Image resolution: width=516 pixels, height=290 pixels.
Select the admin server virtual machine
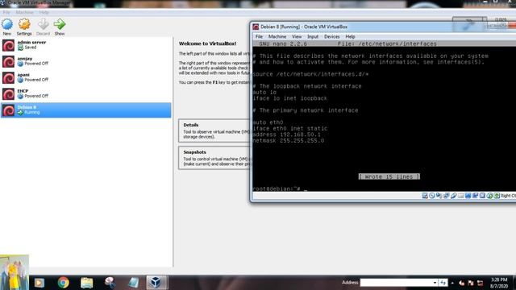click(x=86, y=45)
